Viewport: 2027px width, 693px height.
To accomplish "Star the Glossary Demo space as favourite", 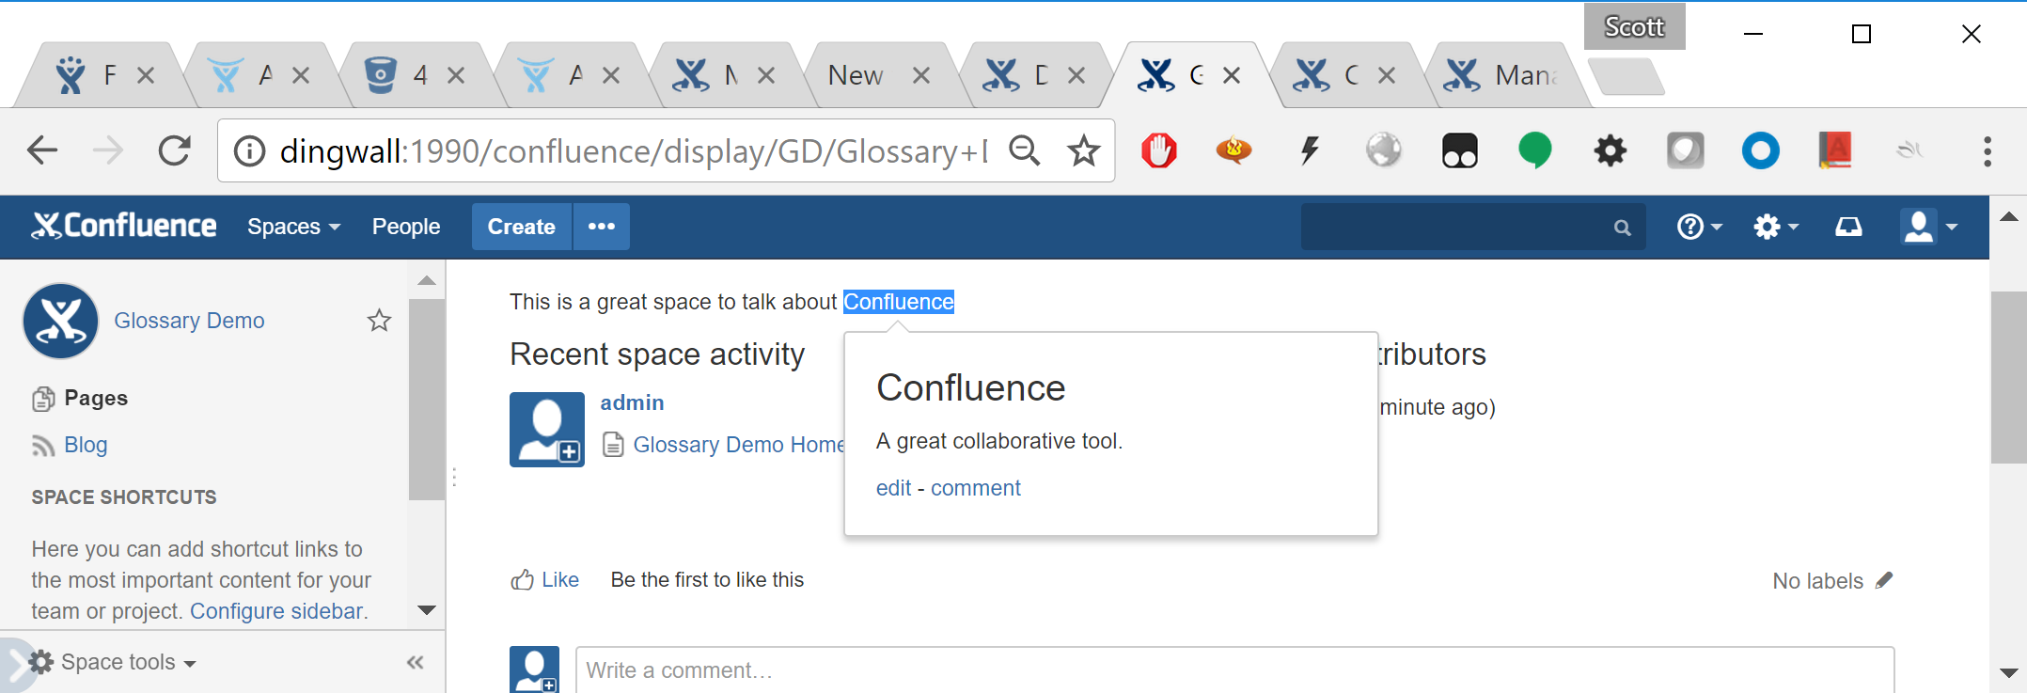I will coord(379,321).
